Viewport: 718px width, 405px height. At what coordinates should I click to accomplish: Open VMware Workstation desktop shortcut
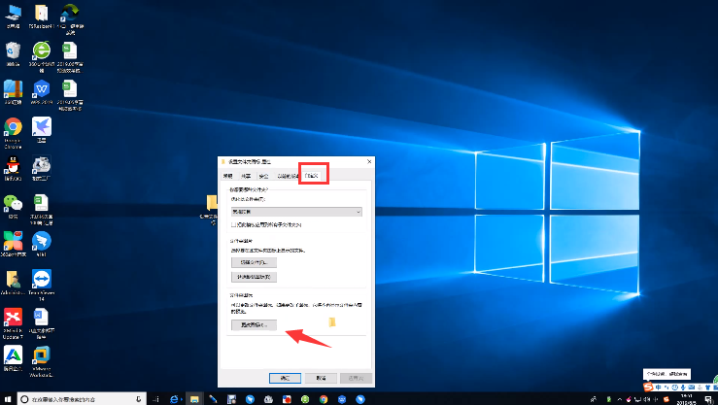42,356
